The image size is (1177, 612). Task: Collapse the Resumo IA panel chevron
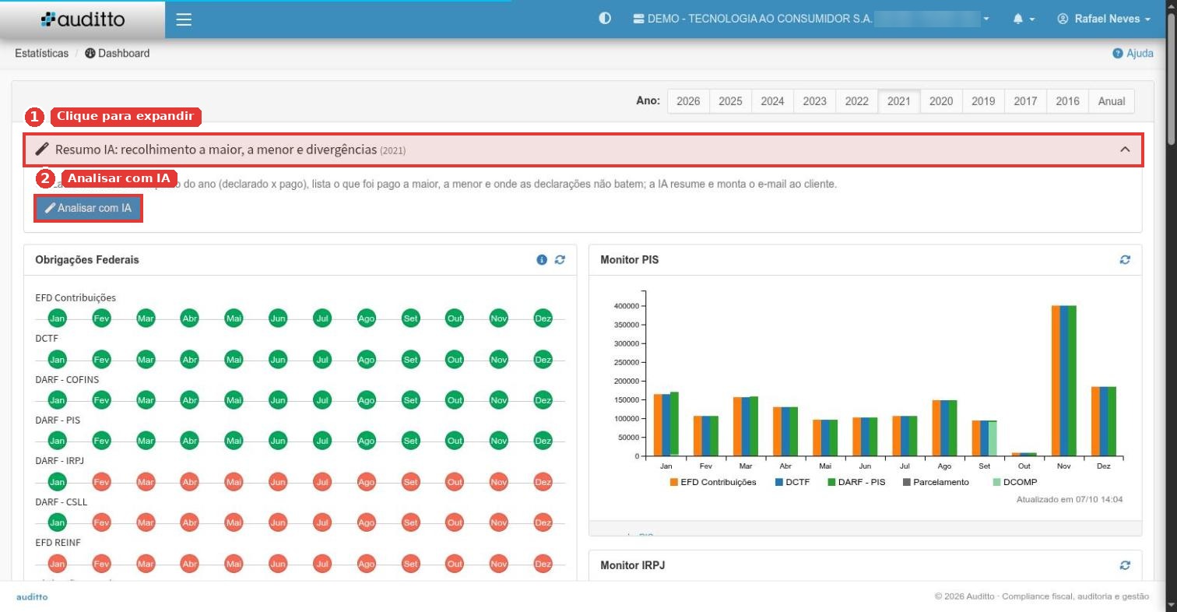[x=1125, y=149]
